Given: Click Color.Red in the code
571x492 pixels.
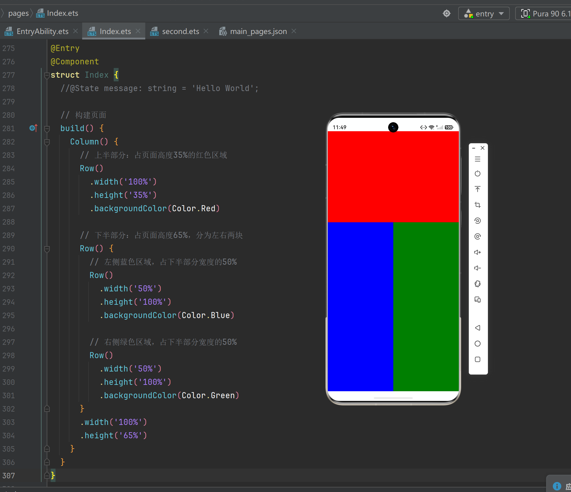Looking at the screenshot, I should 194,209.
